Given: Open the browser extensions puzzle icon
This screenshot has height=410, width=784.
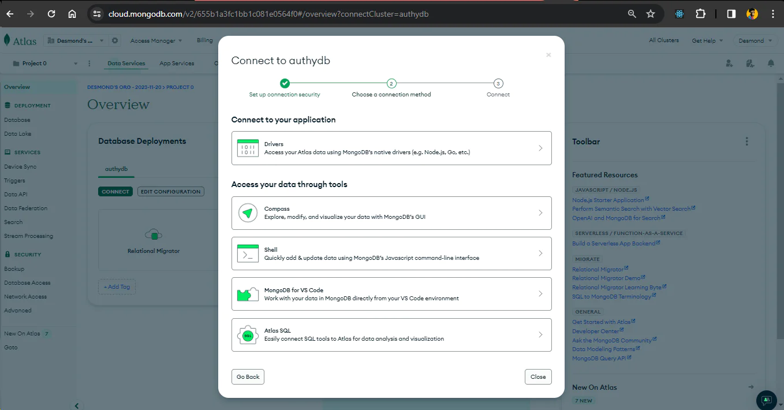Looking at the screenshot, I should pos(700,14).
